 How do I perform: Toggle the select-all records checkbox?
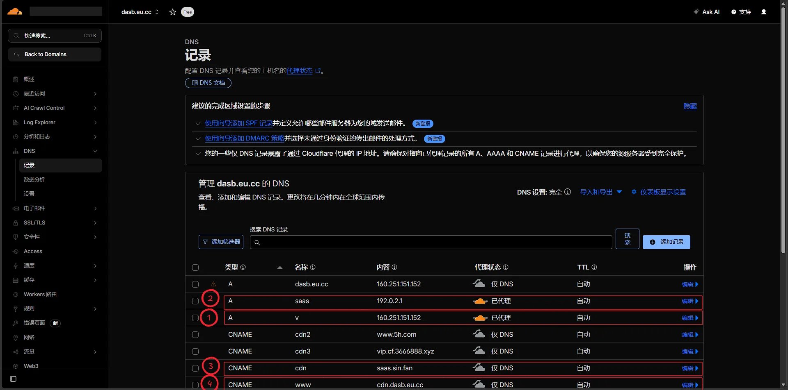click(x=195, y=268)
